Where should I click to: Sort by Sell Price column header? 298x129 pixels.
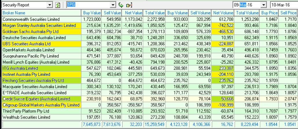coord(288,13)
